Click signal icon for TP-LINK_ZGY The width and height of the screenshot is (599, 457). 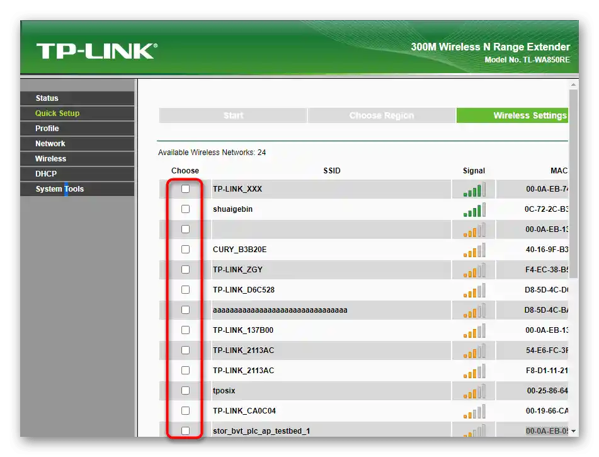coord(474,270)
